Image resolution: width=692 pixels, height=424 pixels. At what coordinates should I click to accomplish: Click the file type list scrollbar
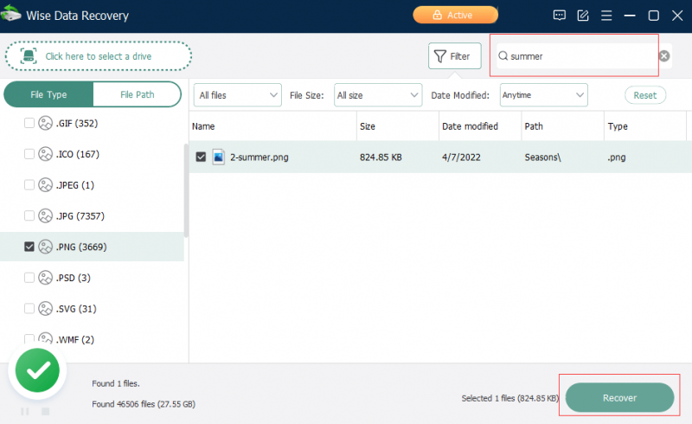[186, 190]
